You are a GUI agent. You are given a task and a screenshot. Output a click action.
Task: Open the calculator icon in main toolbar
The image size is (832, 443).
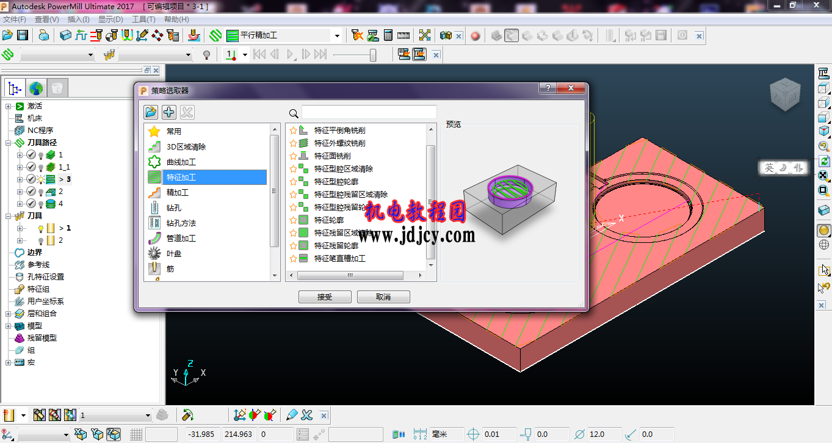pos(388,35)
